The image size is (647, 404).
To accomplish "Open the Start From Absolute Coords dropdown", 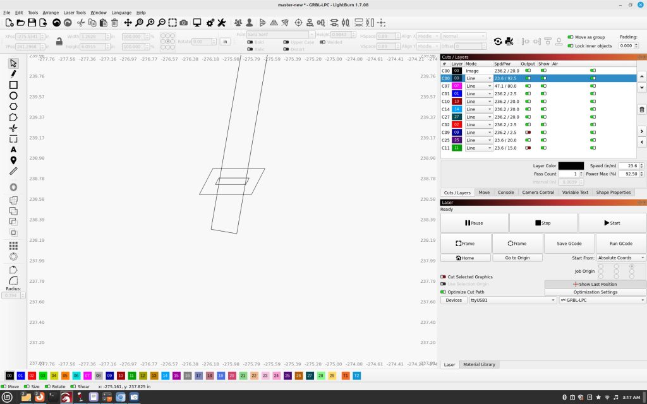I will coord(621,258).
